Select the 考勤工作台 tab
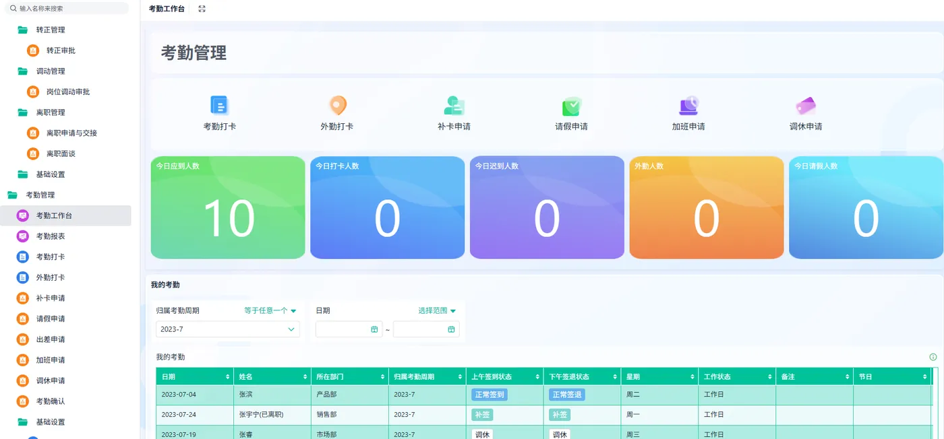 (x=167, y=9)
